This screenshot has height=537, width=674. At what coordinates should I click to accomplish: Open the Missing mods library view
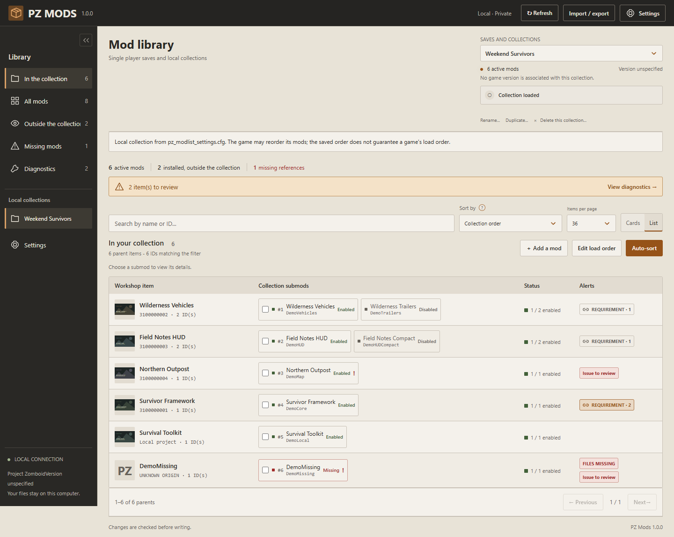click(x=49, y=146)
